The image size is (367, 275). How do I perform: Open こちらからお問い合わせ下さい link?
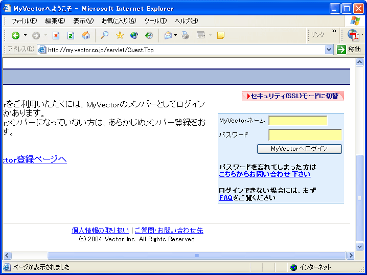coord(265,174)
